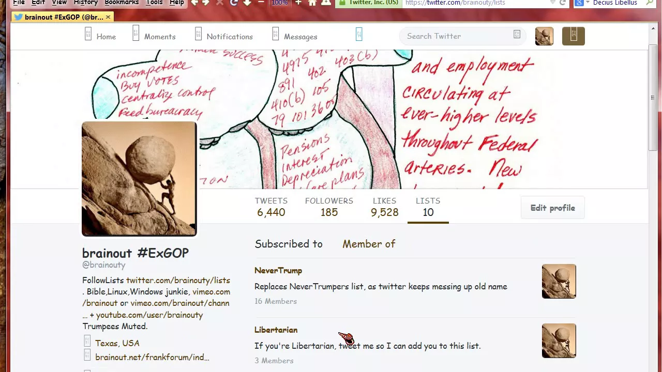Click the stop loading X icon
Image resolution: width=662 pixels, height=372 pixels.
(219, 3)
